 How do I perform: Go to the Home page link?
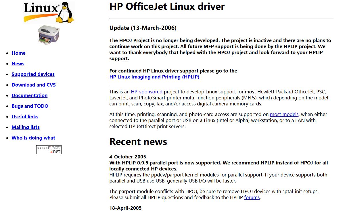coord(18,53)
